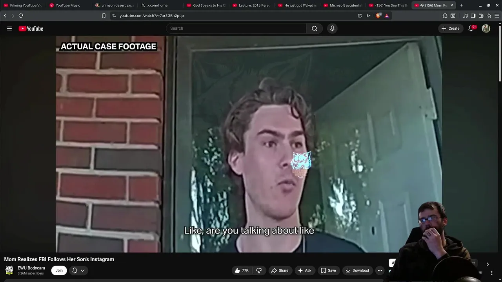Like the video with the 77K thumbs-up
Screen dimensions: 502x282
(x=242, y=270)
